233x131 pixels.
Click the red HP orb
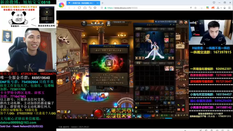98,114
